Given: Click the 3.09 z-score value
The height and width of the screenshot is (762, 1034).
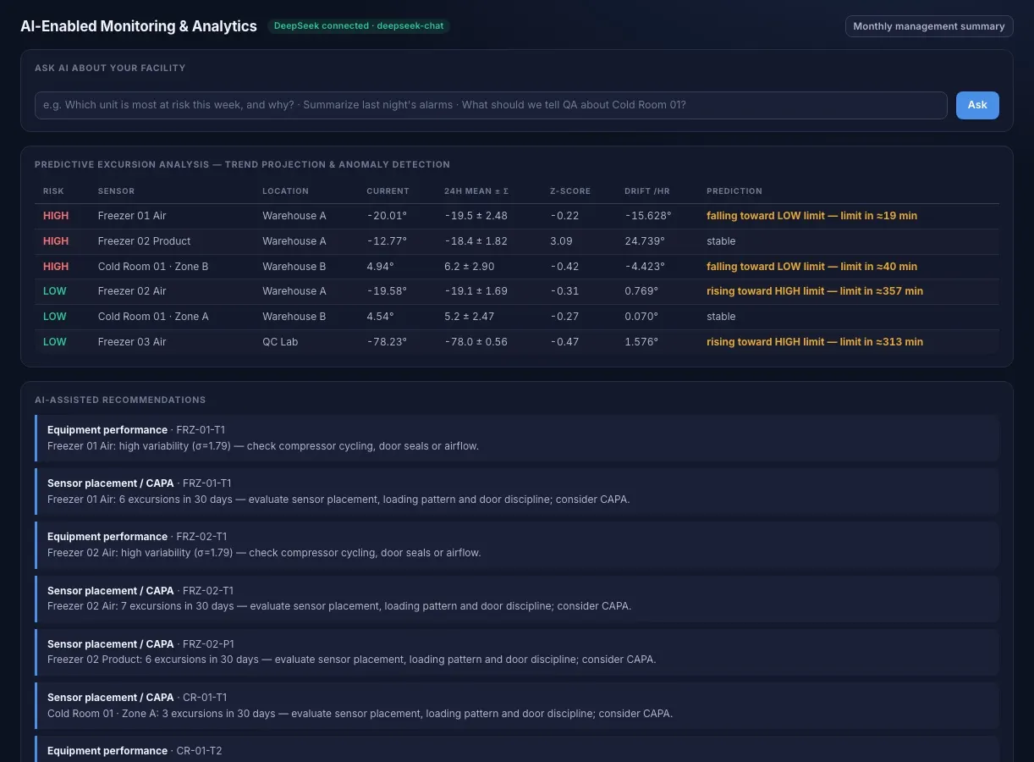Looking at the screenshot, I should (561, 241).
